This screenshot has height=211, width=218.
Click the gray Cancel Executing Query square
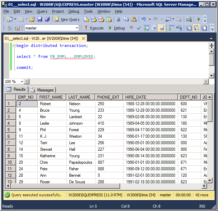click(131, 27)
